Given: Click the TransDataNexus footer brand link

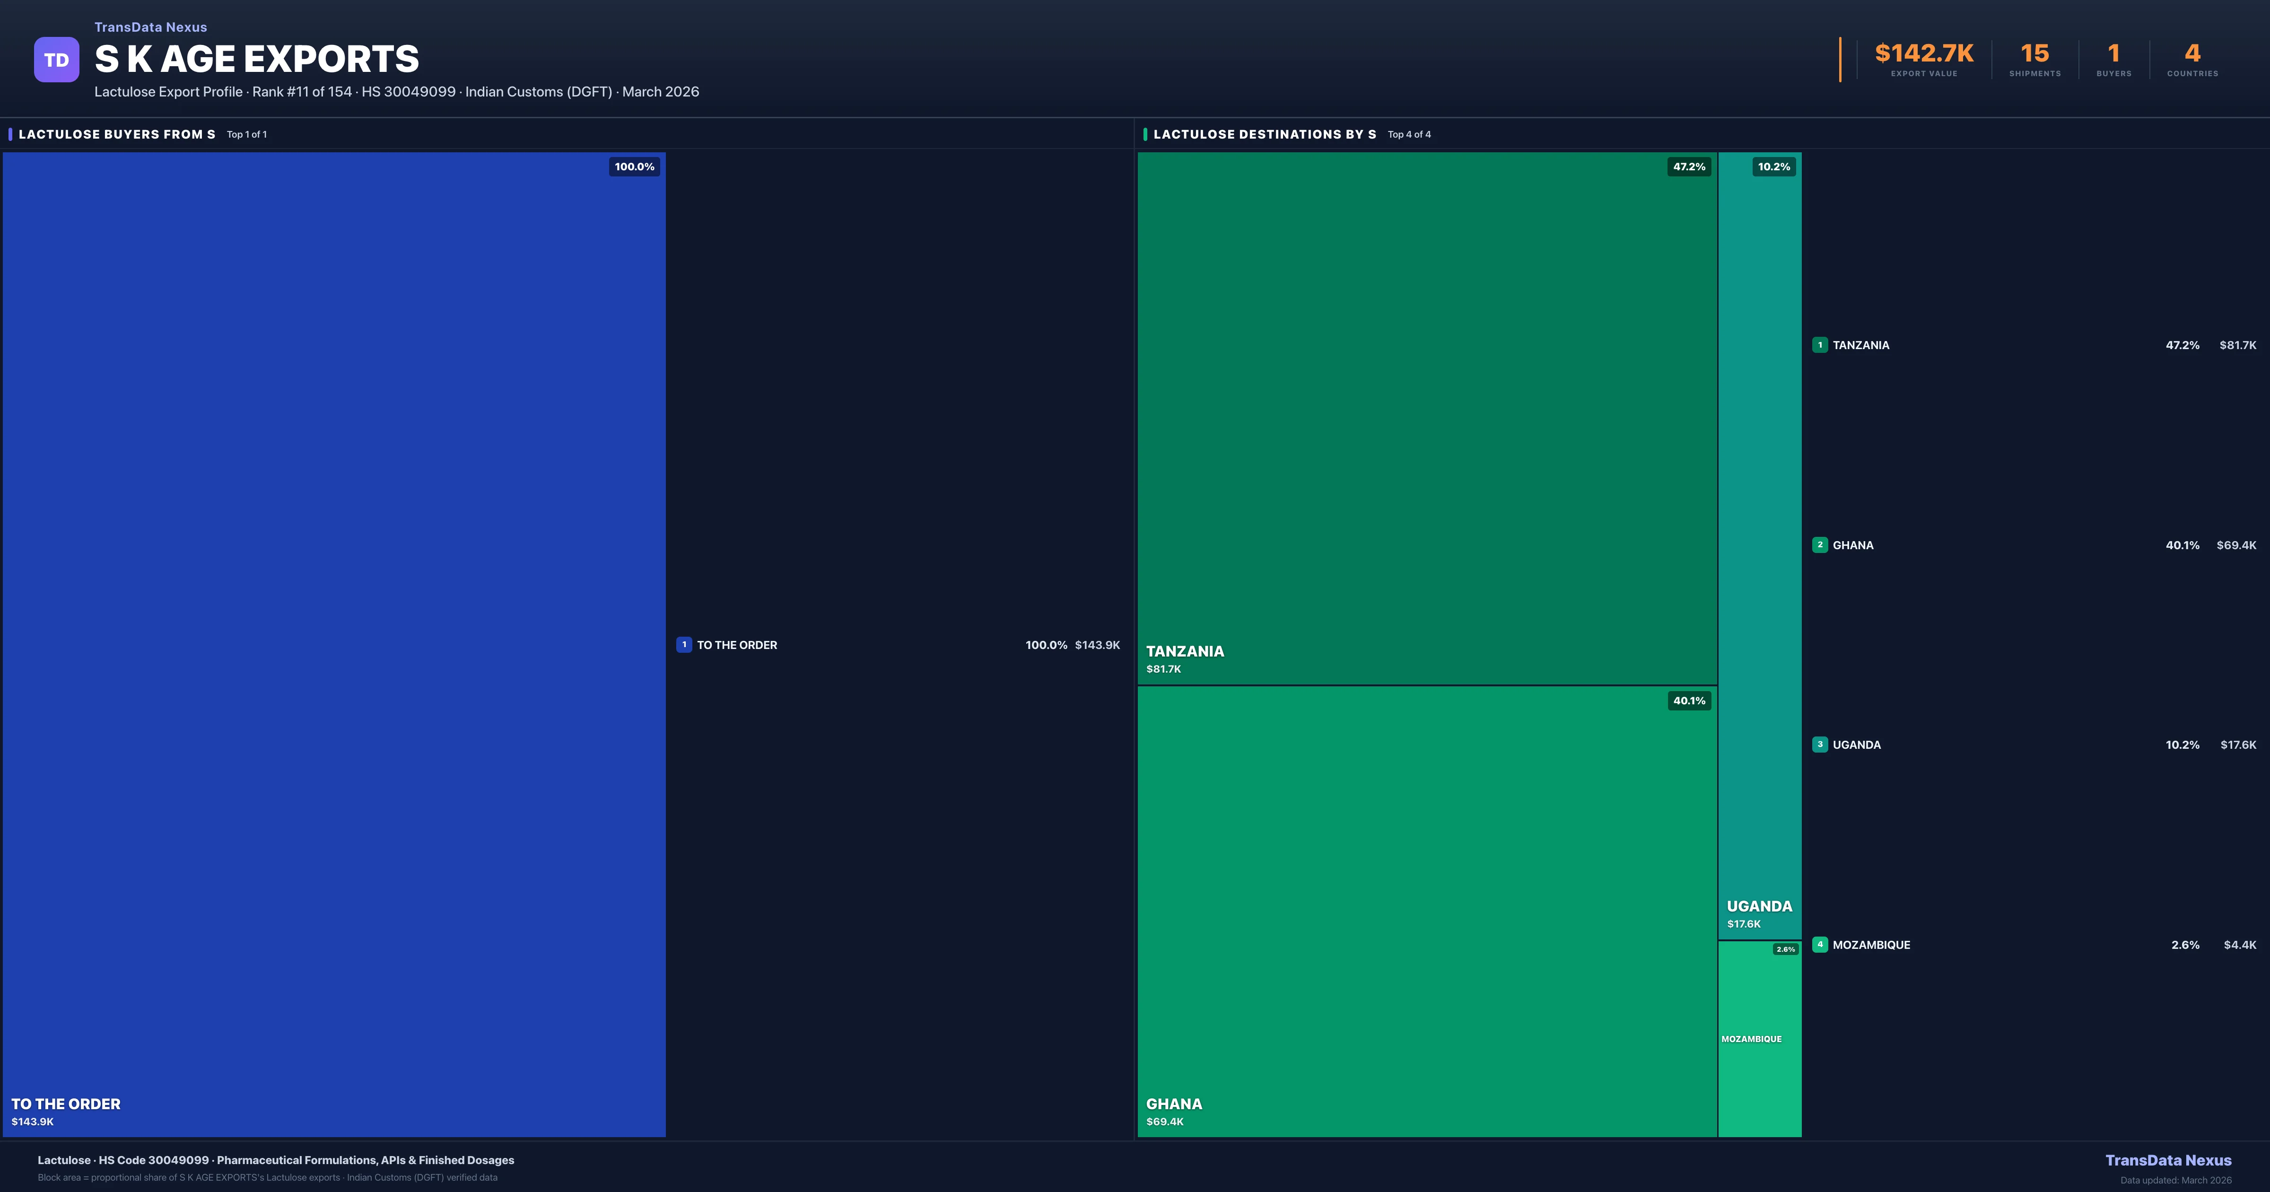Looking at the screenshot, I should (x=2168, y=1160).
